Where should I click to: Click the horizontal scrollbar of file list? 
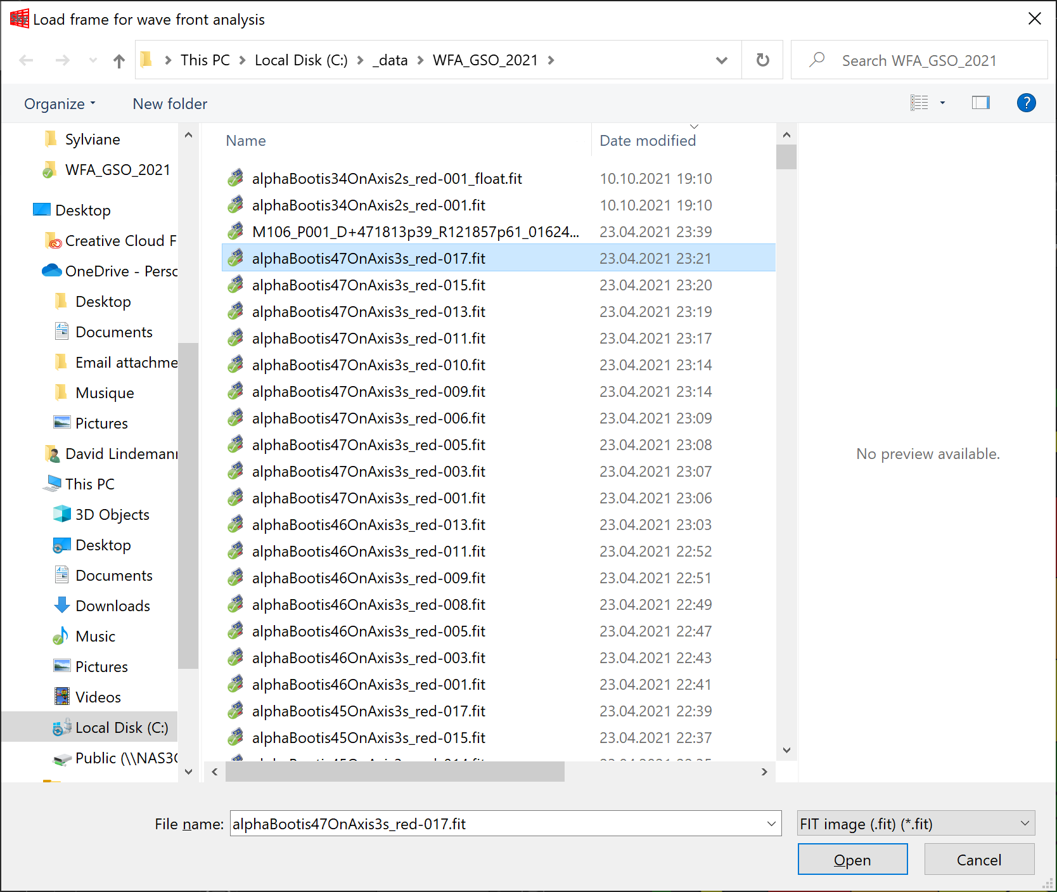point(394,772)
